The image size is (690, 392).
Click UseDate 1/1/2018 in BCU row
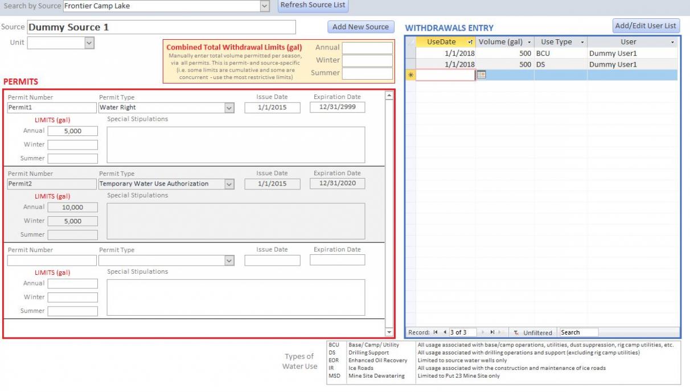[446, 53]
